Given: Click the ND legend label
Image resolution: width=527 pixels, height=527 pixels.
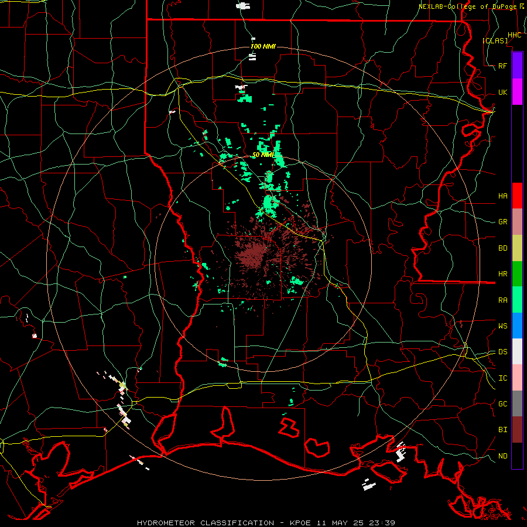Looking at the screenshot, I should [x=503, y=456].
